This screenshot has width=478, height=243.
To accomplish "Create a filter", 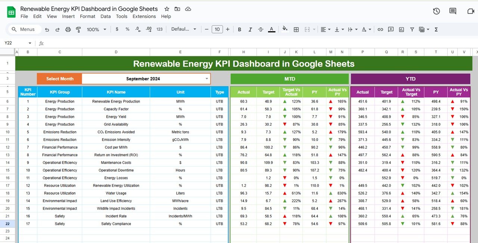I will [x=412, y=29].
